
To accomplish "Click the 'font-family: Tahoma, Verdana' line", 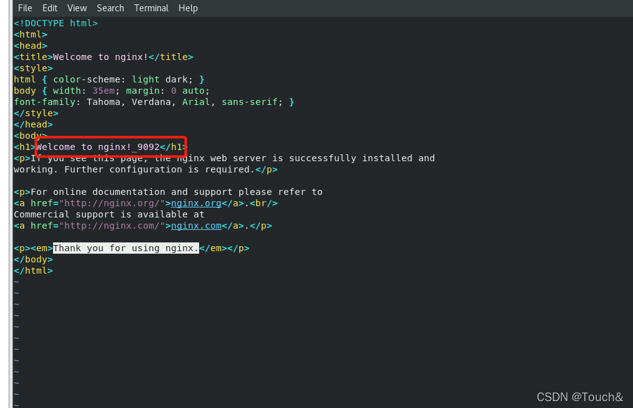I will (x=154, y=102).
